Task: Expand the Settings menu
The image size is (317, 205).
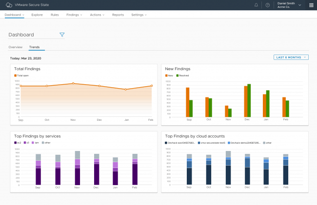Action: coord(139,15)
